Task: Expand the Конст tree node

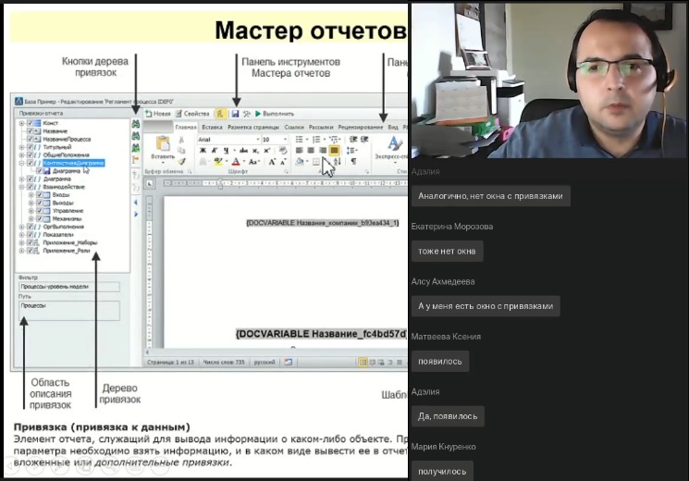Action: pyautogui.click(x=21, y=123)
